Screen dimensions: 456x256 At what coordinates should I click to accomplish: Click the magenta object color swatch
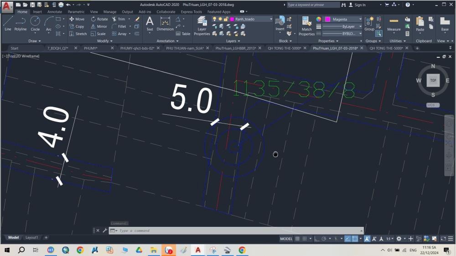[x=327, y=19]
